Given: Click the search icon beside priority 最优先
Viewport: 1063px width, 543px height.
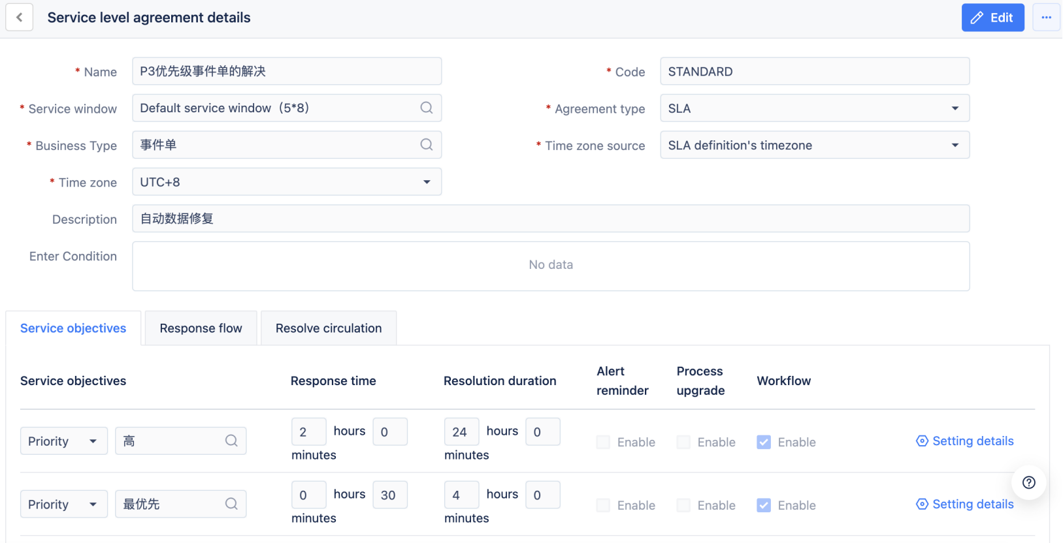Looking at the screenshot, I should [x=231, y=504].
